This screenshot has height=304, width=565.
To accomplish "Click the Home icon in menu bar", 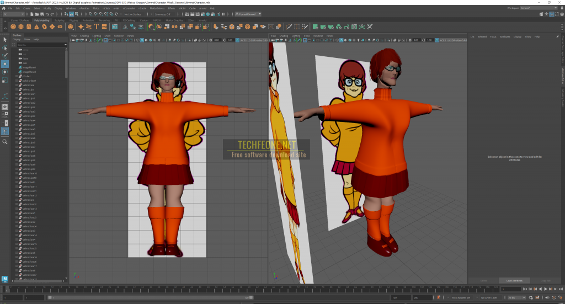I will click(4, 8).
